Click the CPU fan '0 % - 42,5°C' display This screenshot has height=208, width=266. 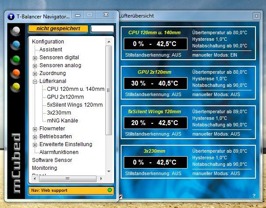click(155, 44)
